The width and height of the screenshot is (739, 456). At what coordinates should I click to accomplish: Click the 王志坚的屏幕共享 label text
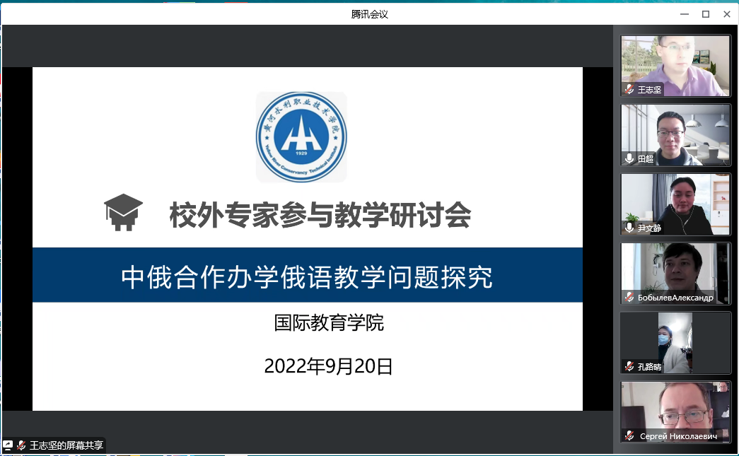pyautogui.click(x=66, y=445)
